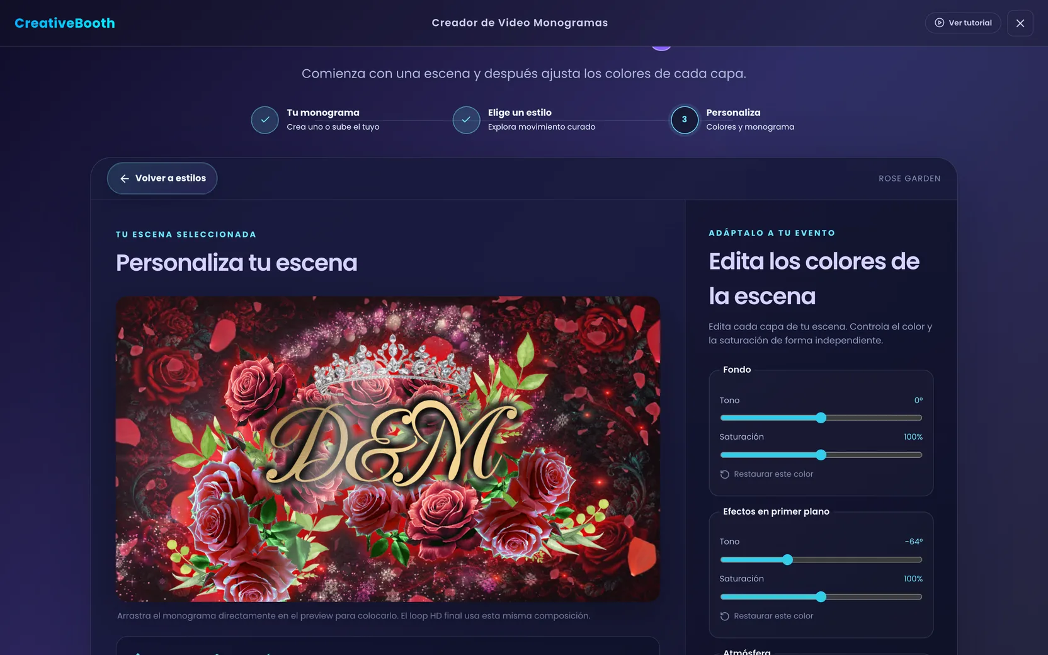This screenshot has height=655, width=1048.
Task: Open the Elige un estilo step label
Action: coord(520,113)
